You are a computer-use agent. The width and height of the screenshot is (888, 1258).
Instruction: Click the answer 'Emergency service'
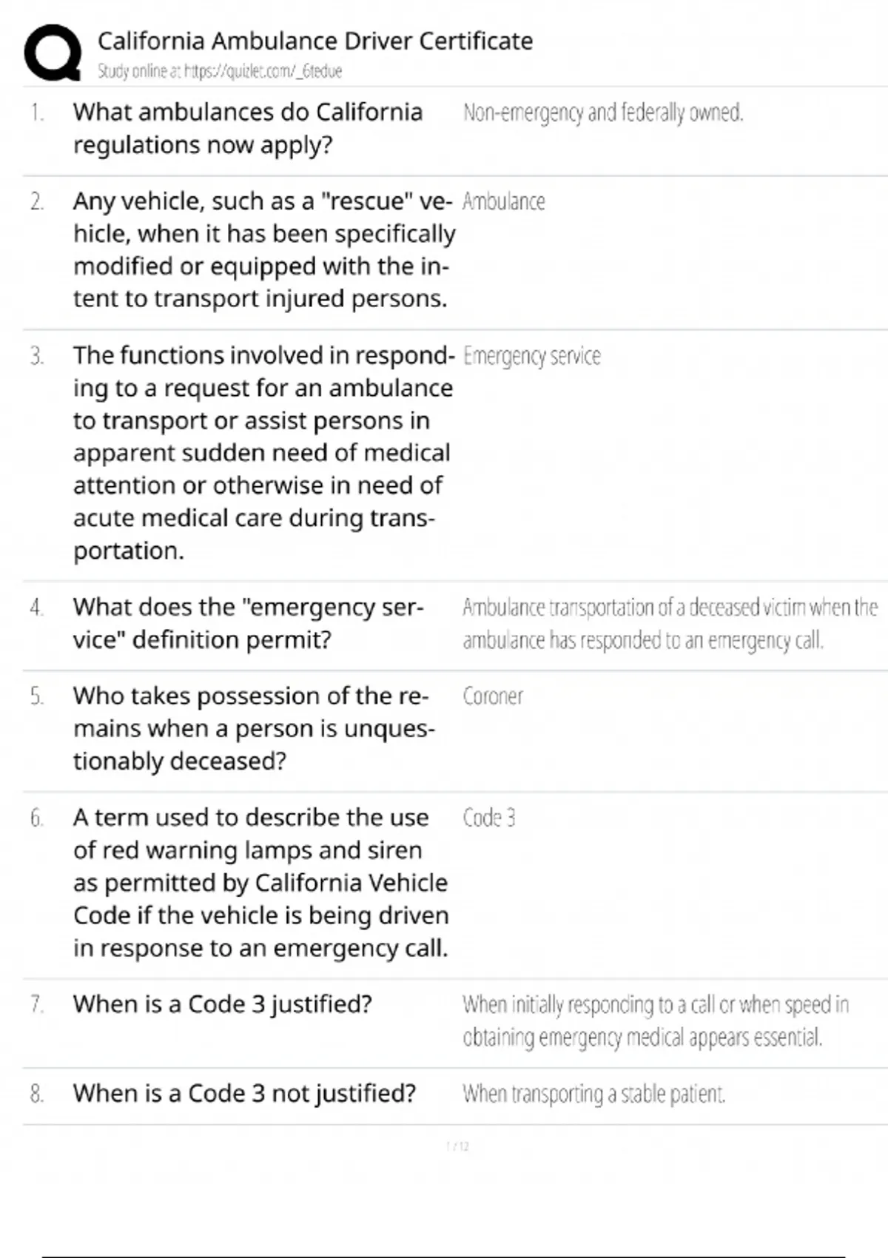(x=531, y=356)
